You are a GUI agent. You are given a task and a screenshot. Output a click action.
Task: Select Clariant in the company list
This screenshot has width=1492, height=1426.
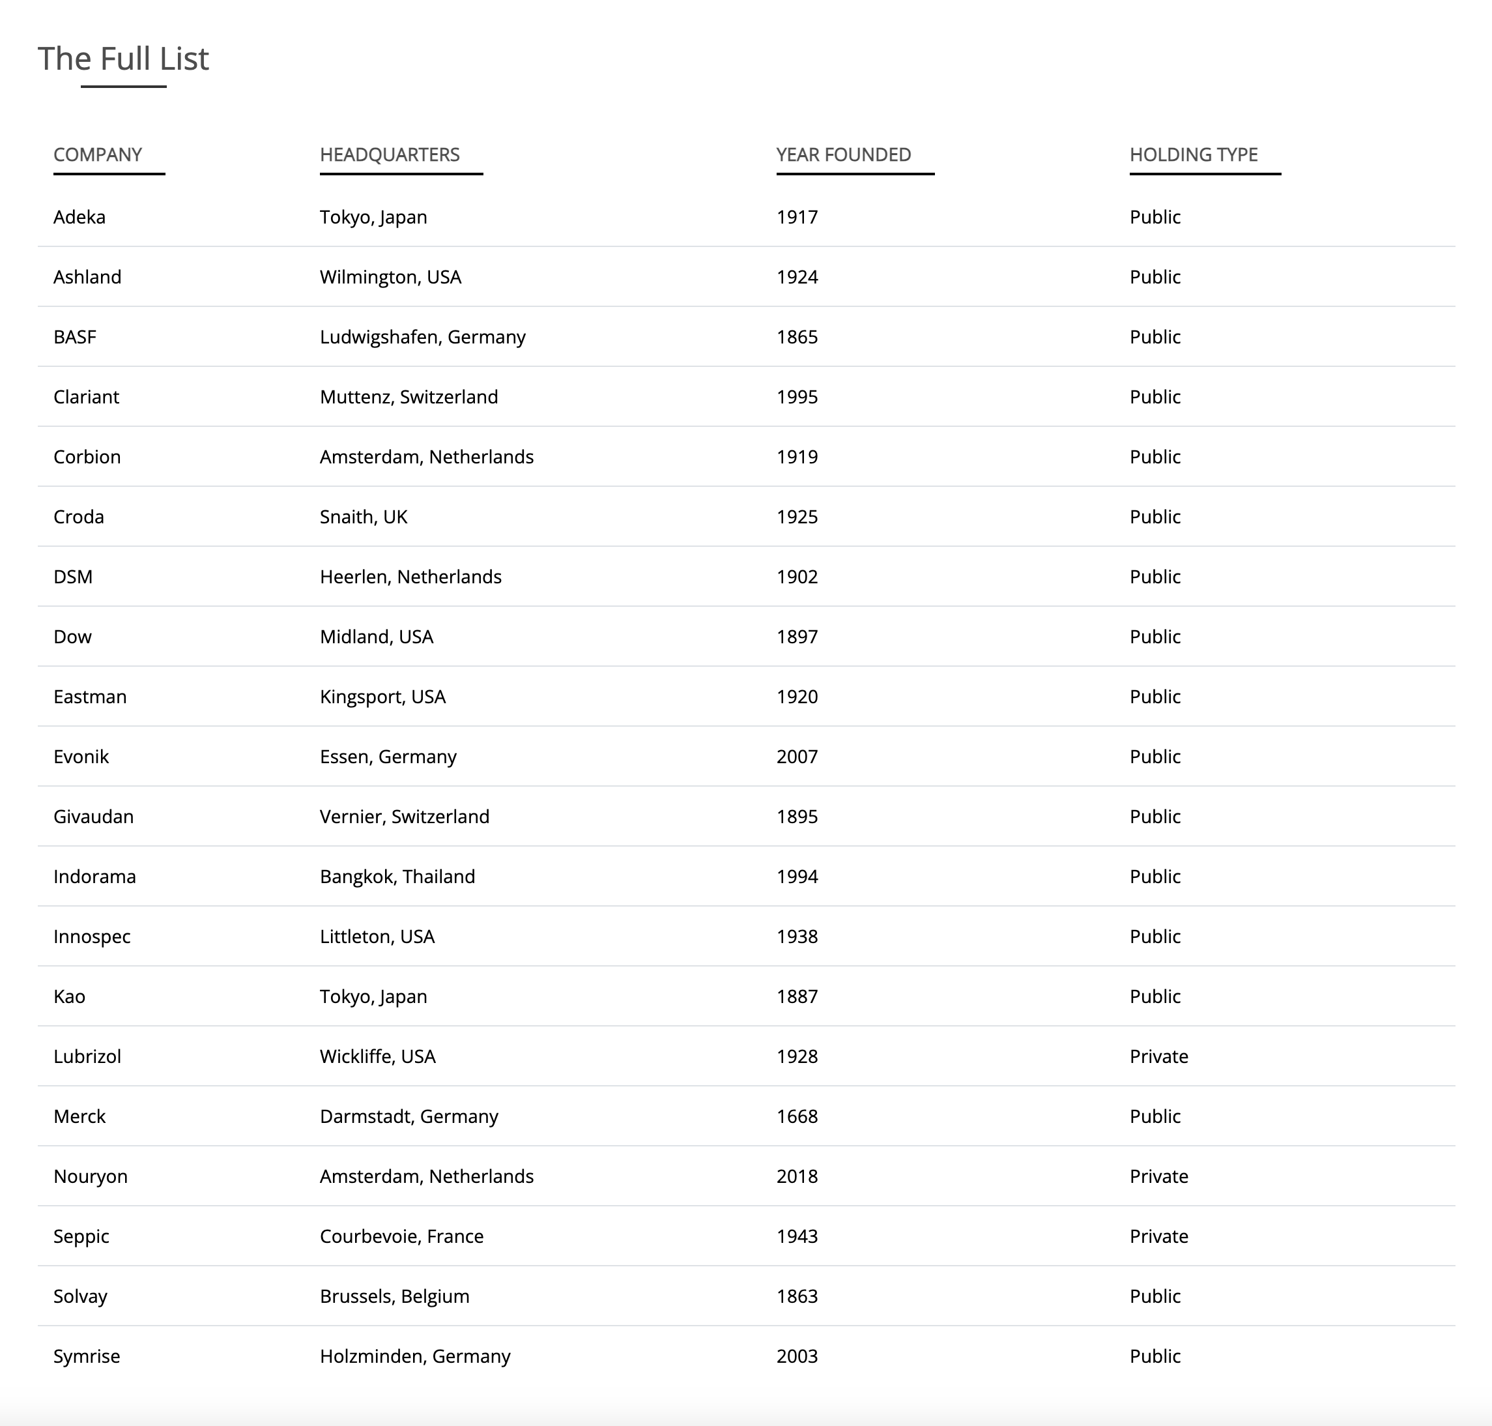pyautogui.click(x=86, y=397)
